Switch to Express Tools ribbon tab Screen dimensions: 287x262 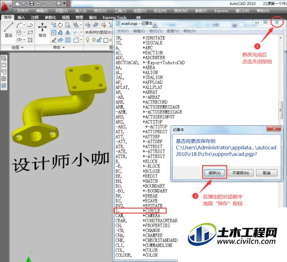pos(114,17)
